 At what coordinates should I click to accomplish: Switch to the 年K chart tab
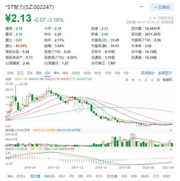[x=65, y=73]
